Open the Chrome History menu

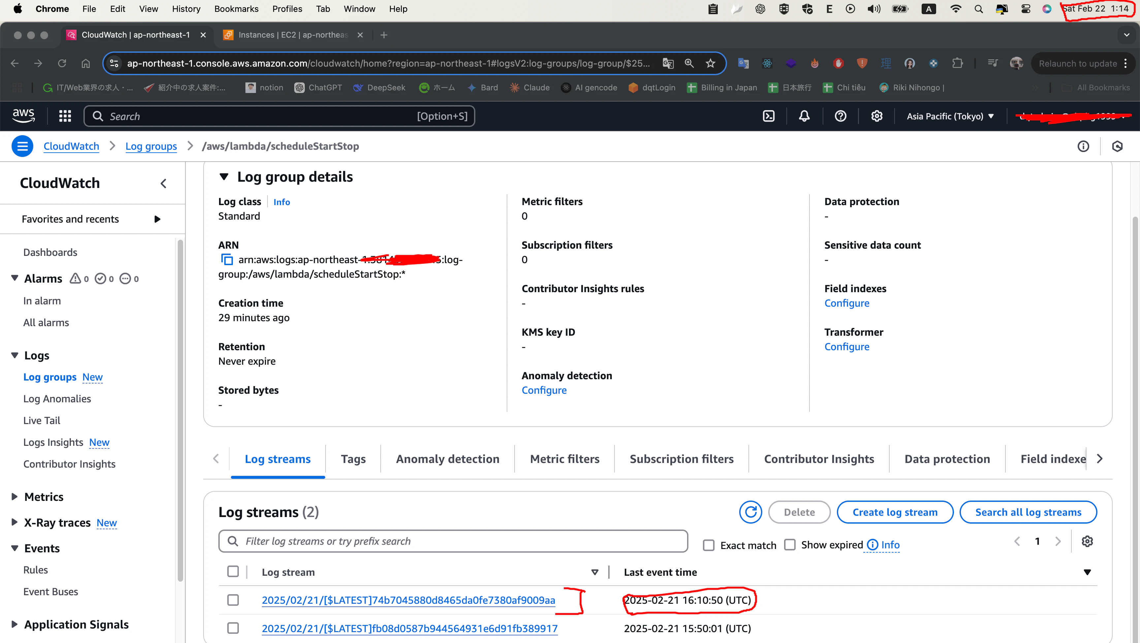186,9
